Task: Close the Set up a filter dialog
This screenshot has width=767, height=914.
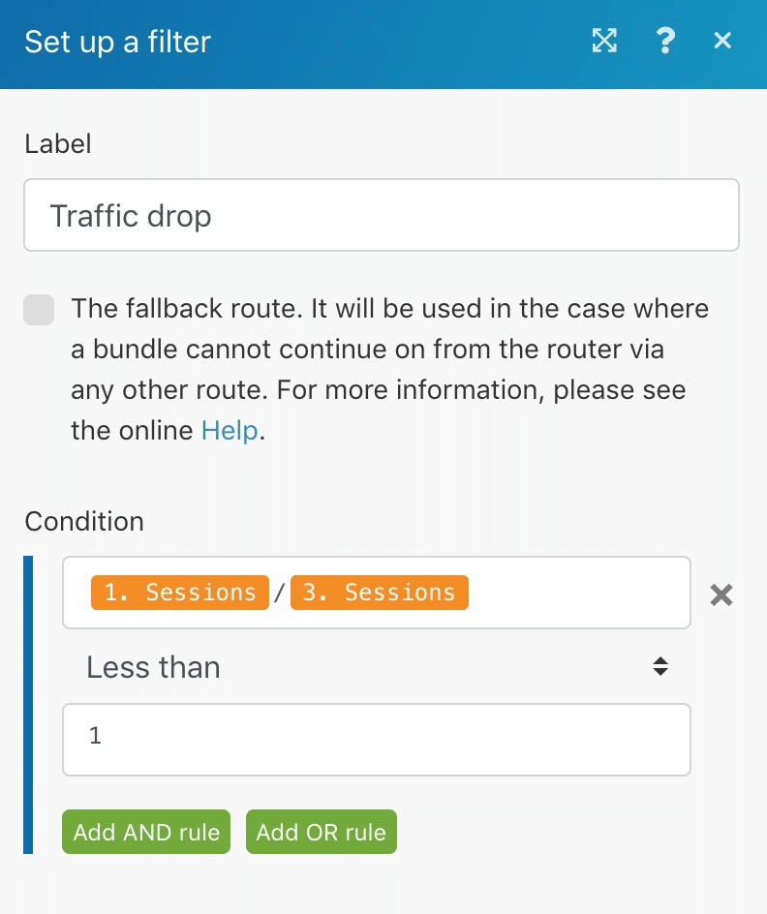Action: click(x=722, y=41)
